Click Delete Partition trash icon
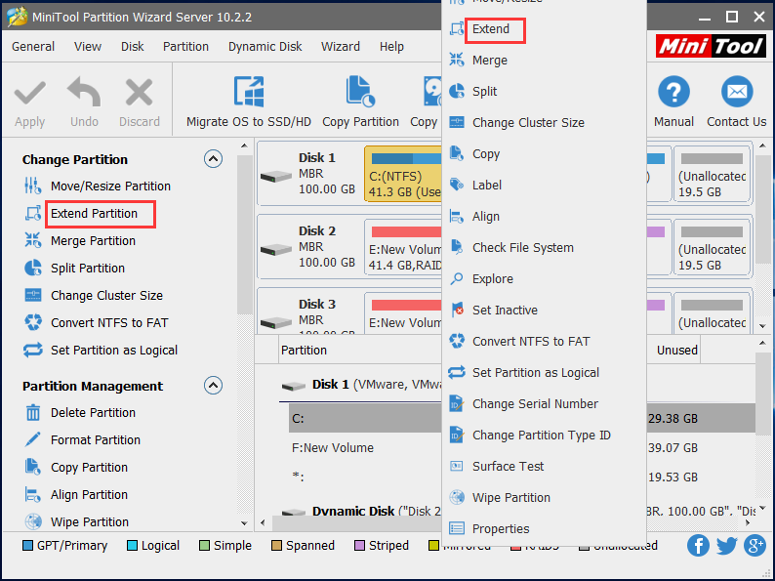Viewport: 775px width, 581px height. pyautogui.click(x=32, y=412)
